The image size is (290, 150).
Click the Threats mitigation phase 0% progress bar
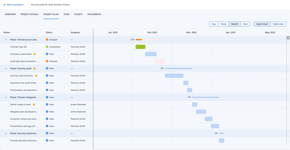pyautogui.click(x=206, y=97)
